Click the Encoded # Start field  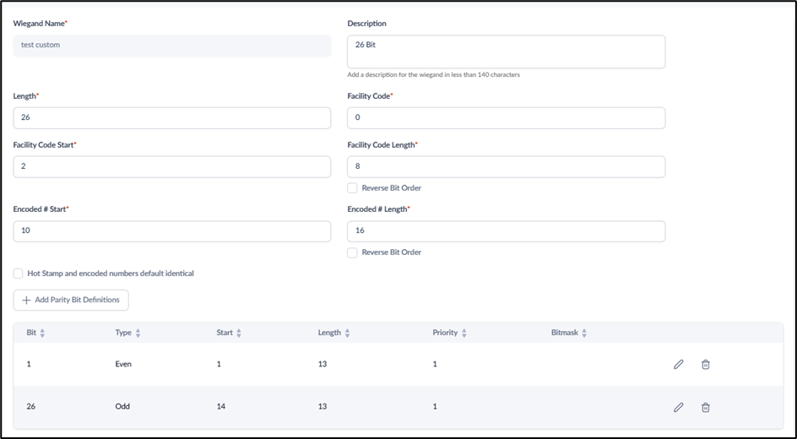point(171,231)
